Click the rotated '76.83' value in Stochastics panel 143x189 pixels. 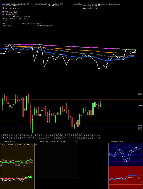(x=139, y=149)
